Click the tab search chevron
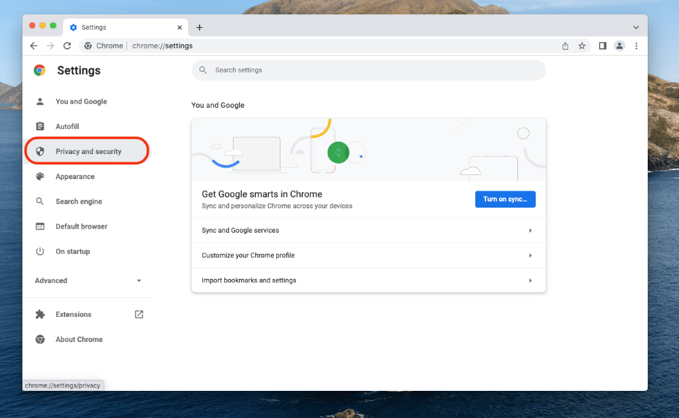This screenshot has width=679, height=418. pyautogui.click(x=636, y=27)
